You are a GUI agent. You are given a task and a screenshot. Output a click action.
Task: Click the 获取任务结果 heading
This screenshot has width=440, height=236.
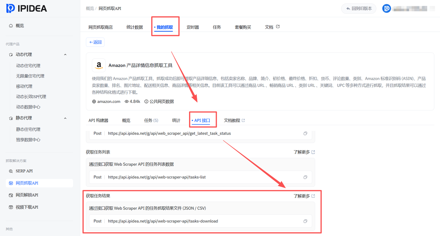pos(98,196)
